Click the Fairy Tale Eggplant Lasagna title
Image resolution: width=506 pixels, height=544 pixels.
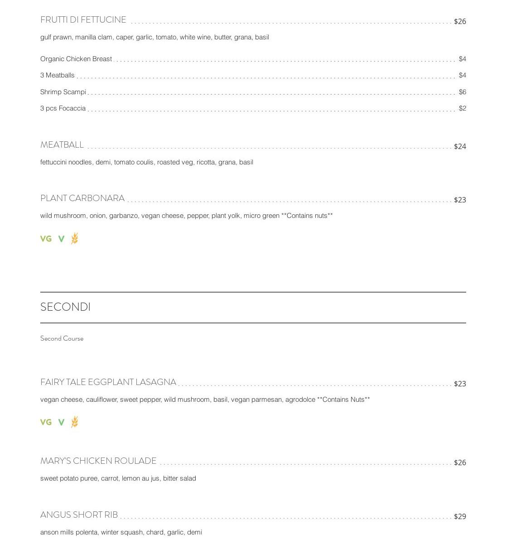point(108,382)
